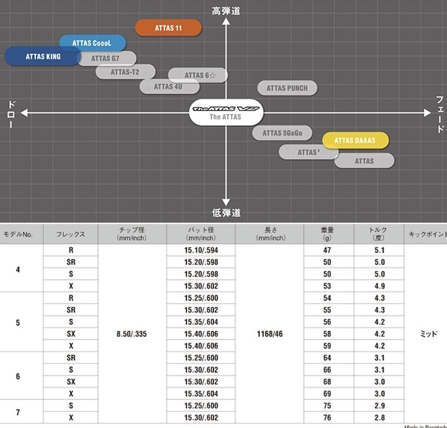Click the orange ATTAS 11 label
Screen dimensions: 447x428
tap(168, 28)
